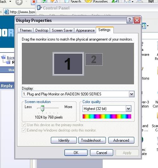The image size is (158, 168).
Task: Open the Back button history dropdown arrow
Action: click(x=10, y=2)
